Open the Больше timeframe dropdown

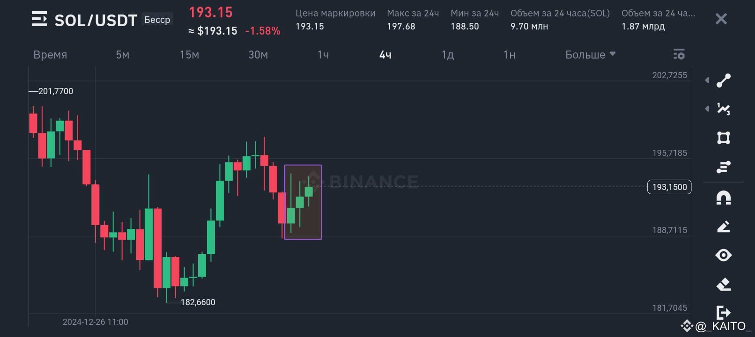(x=591, y=54)
